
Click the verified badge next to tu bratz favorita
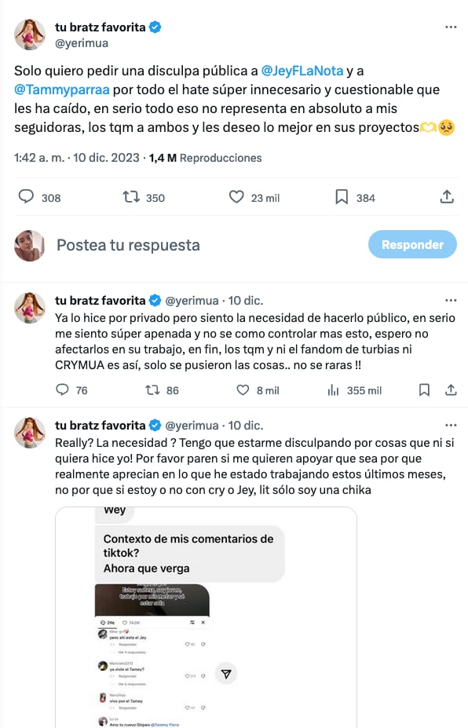[x=154, y=26]
